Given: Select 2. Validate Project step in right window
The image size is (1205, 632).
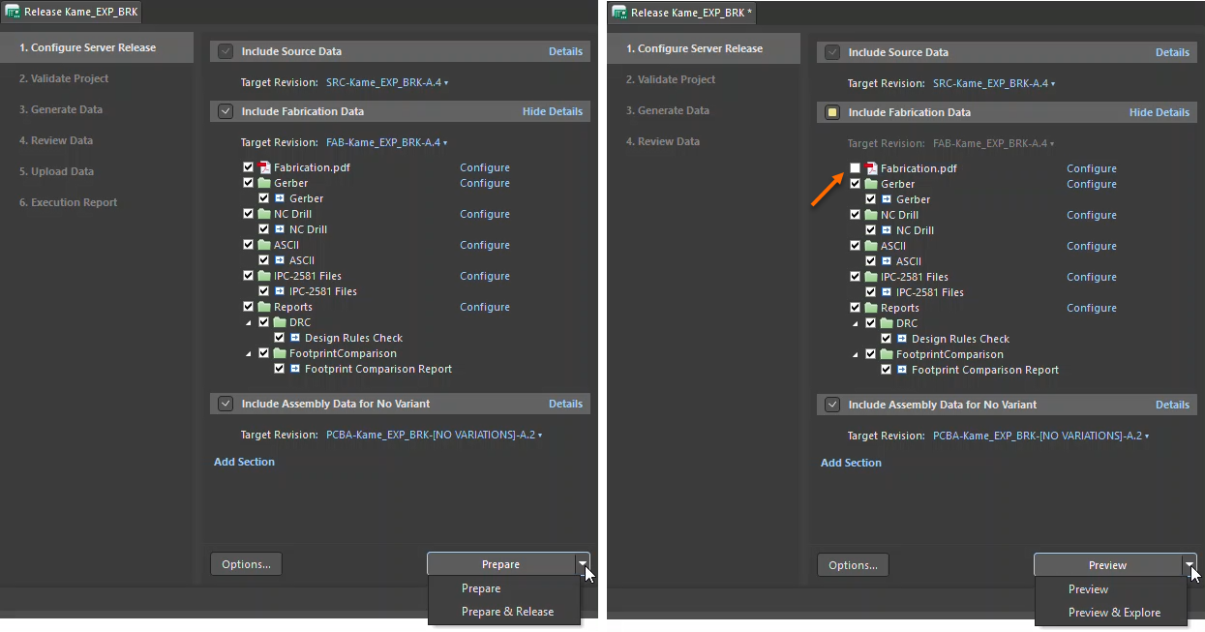Looking at the screenshot, I should pyautogui.click(x=704, y=79).
